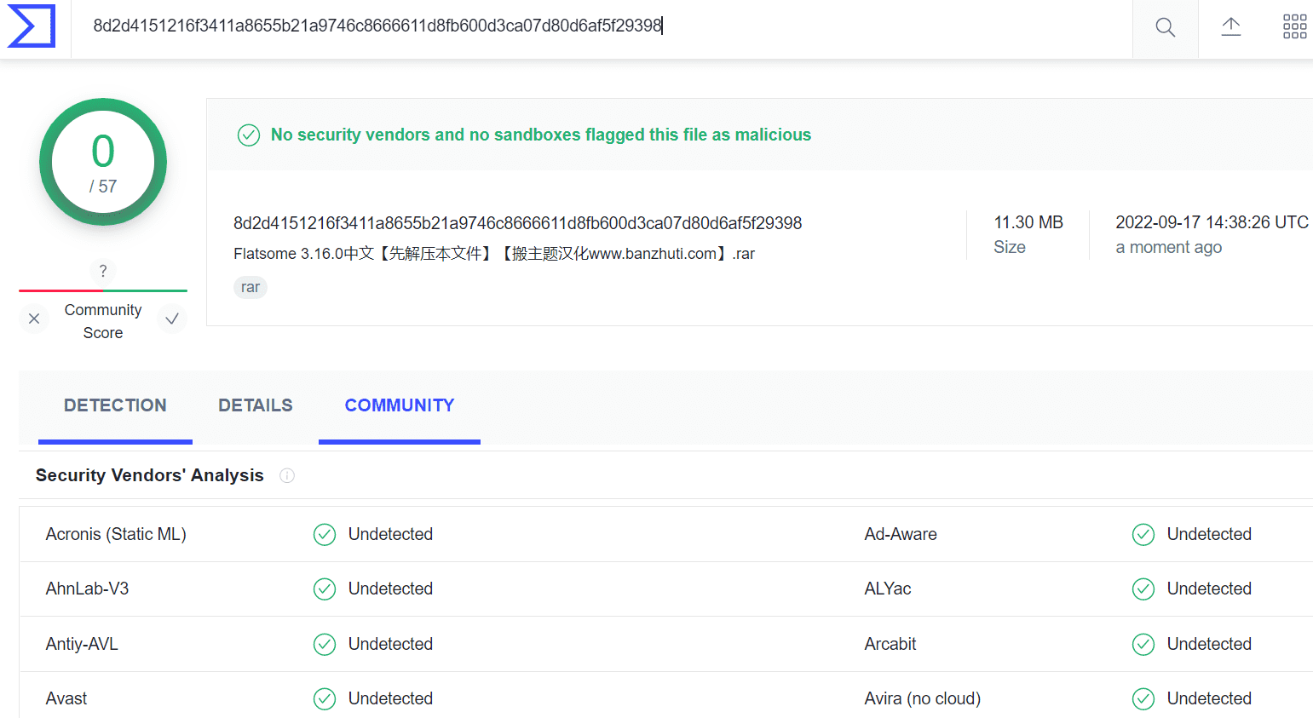The image size is (1313, 718).
Task: Click the Antiy-AVL undetected check icon
Action: (x=325, y=644)
